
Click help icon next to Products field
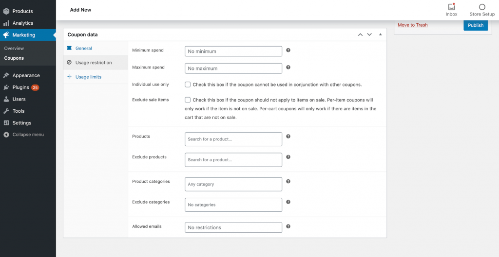(x=288, y=137)
